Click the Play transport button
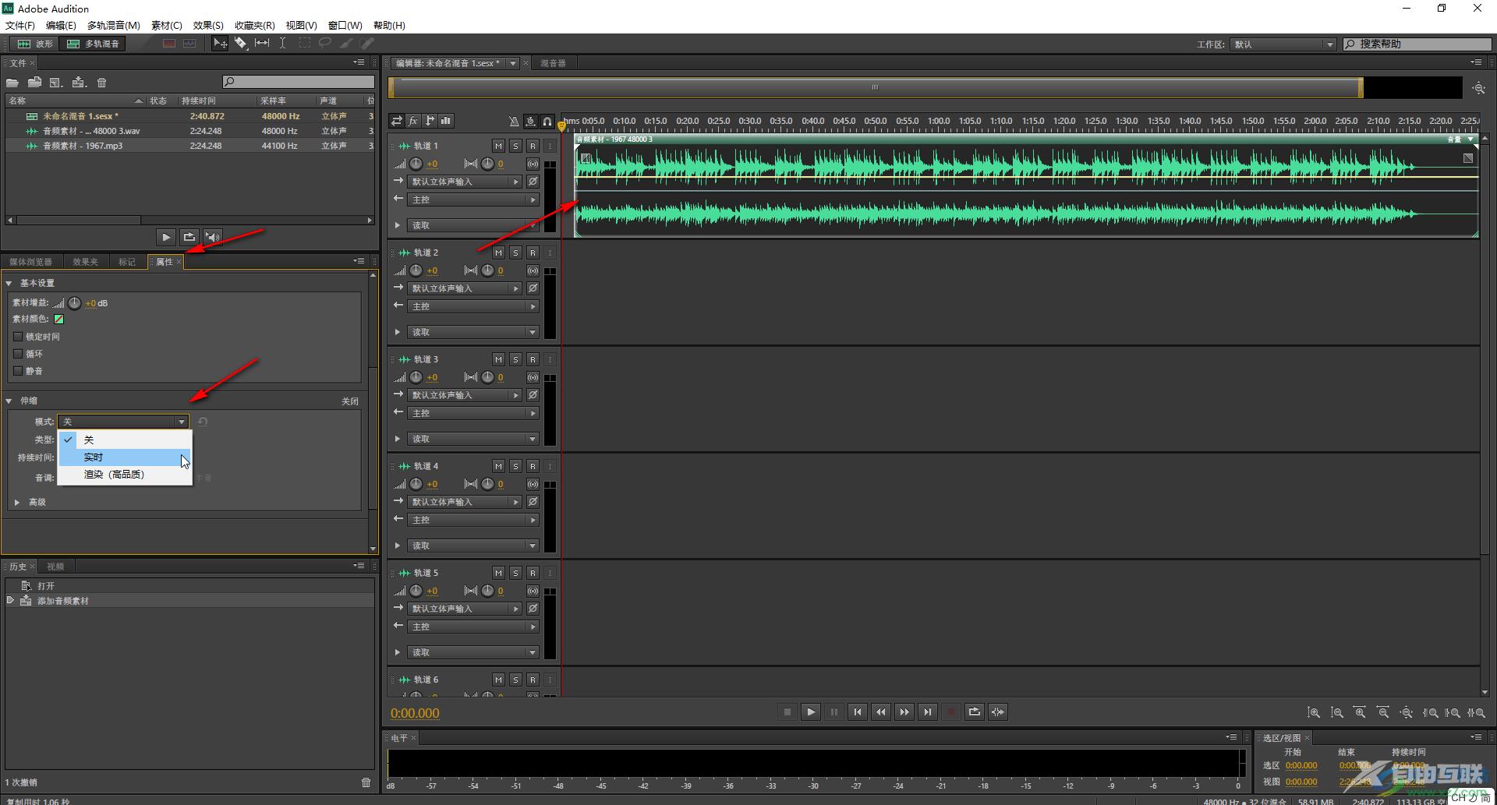 click(811, 711)
